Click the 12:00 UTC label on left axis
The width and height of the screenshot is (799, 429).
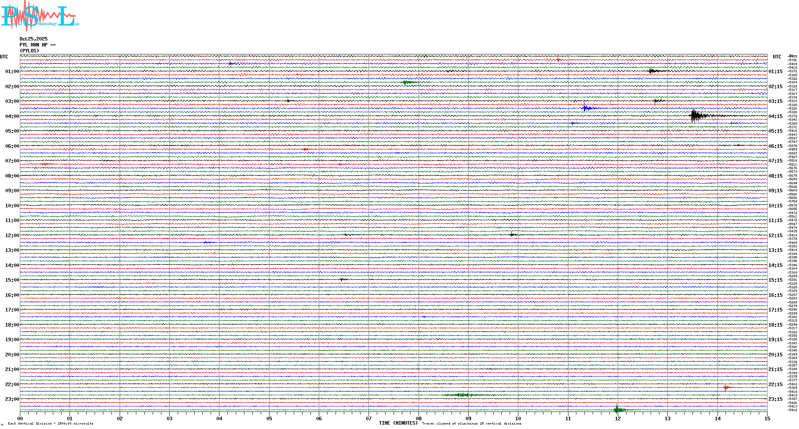(12, 236)
